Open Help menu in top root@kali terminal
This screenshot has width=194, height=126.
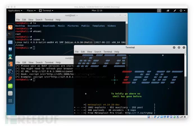point(58,20)
